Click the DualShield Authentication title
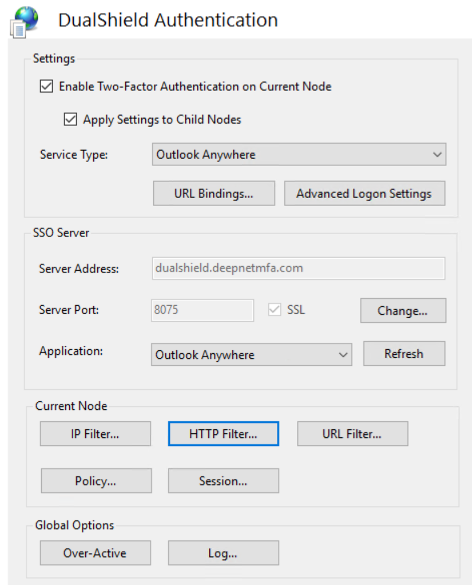This screenshot has width=472, height=585. [x=168, y=21]
